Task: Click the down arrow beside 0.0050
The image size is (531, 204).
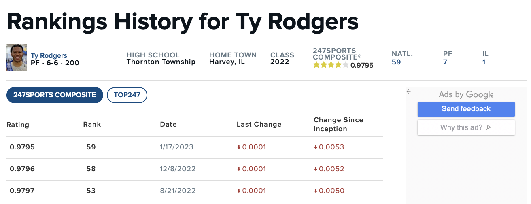Action: (x=316, y=191)
